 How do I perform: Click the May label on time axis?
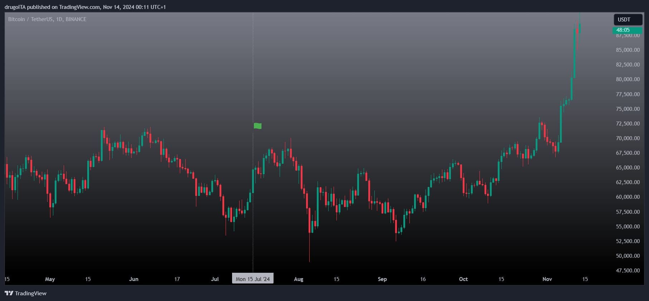click(x=50, y=279)
